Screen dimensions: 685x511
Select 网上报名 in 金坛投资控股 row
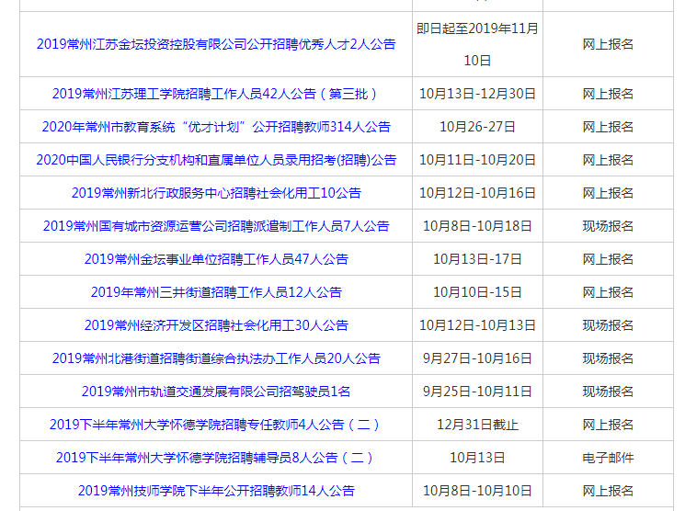pyautogui.click(x=608, y=44)
